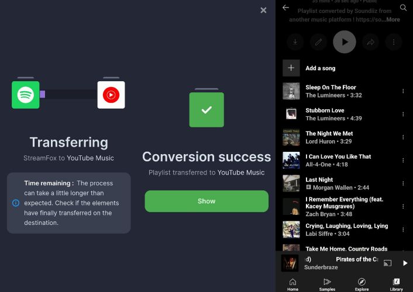
Task: Expand description with the More link
Action: point(393,19)
